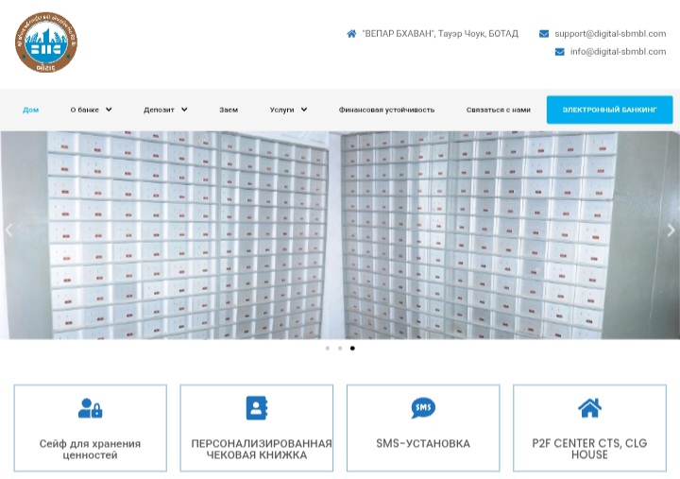Click the bank logo emblem
Viewport: 680px width, 479px height.
(46, 43)
